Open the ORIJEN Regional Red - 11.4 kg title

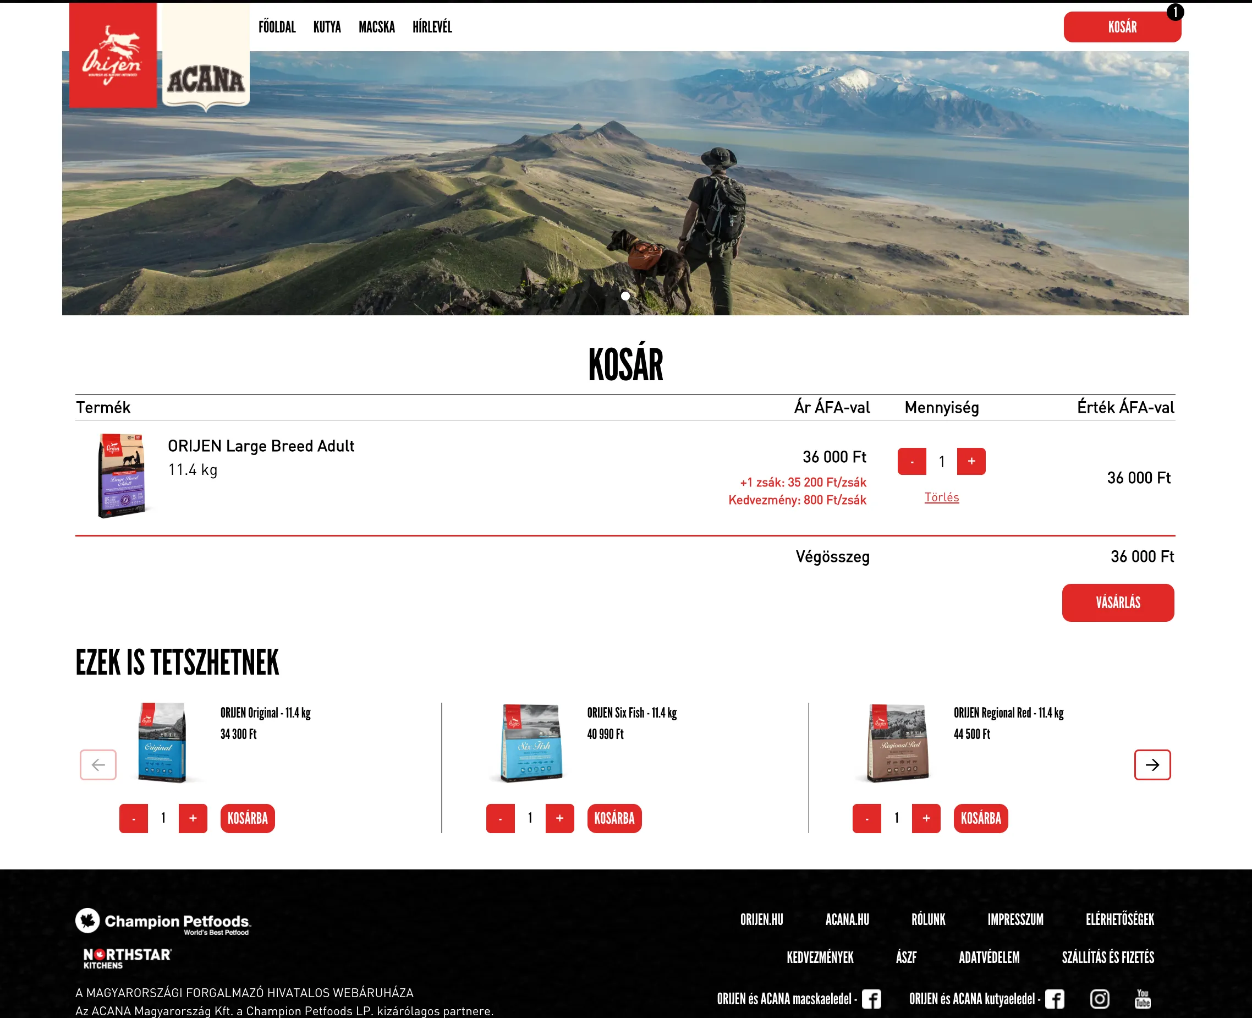tap(1009, 713)
